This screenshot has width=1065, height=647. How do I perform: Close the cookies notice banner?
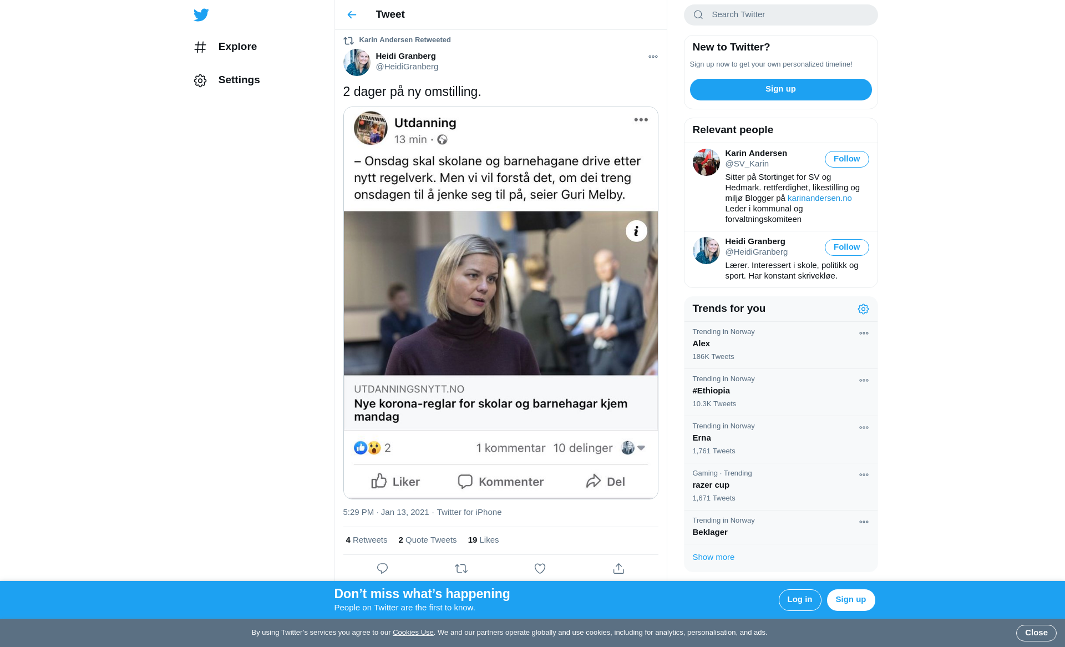click(x=1036, y=633)
